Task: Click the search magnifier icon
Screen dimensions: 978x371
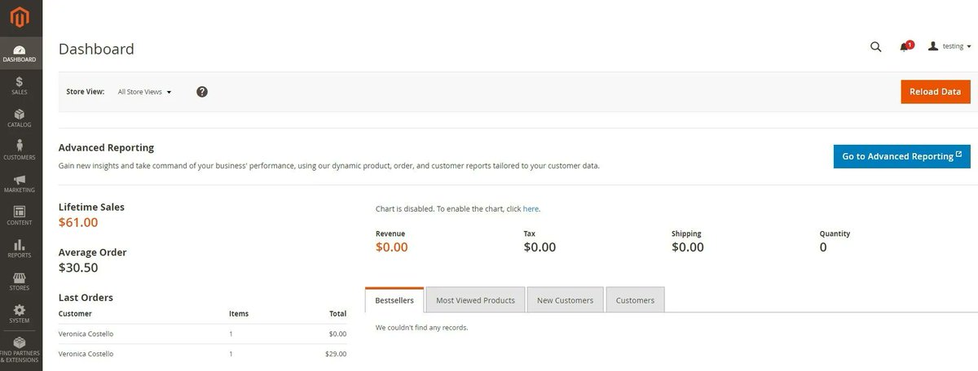Action: pyautogui.click(x=876, y=47)
